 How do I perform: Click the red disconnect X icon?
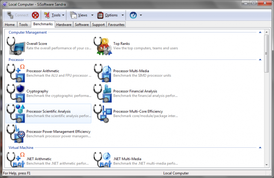(35, 15)
